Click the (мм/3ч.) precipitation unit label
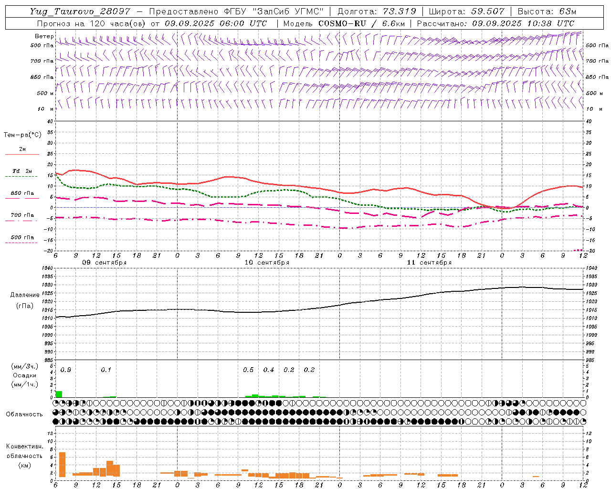Image resolution: width=611 pixels, height=489 pixels. (x=24, y=366)
